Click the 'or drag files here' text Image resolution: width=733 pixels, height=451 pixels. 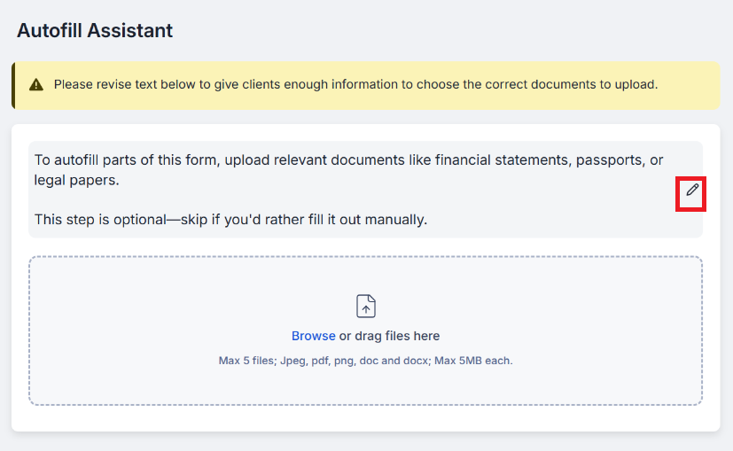[389, 336]
